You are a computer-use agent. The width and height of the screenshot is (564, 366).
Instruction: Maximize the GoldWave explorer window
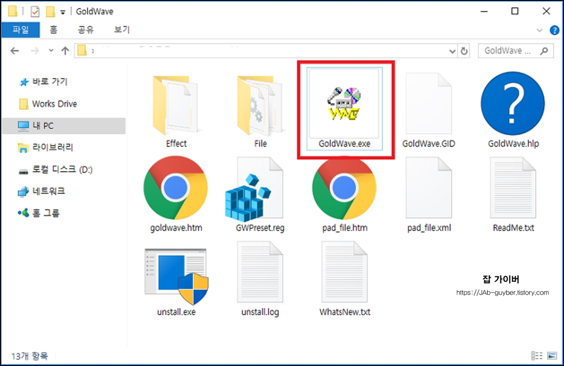515,11
